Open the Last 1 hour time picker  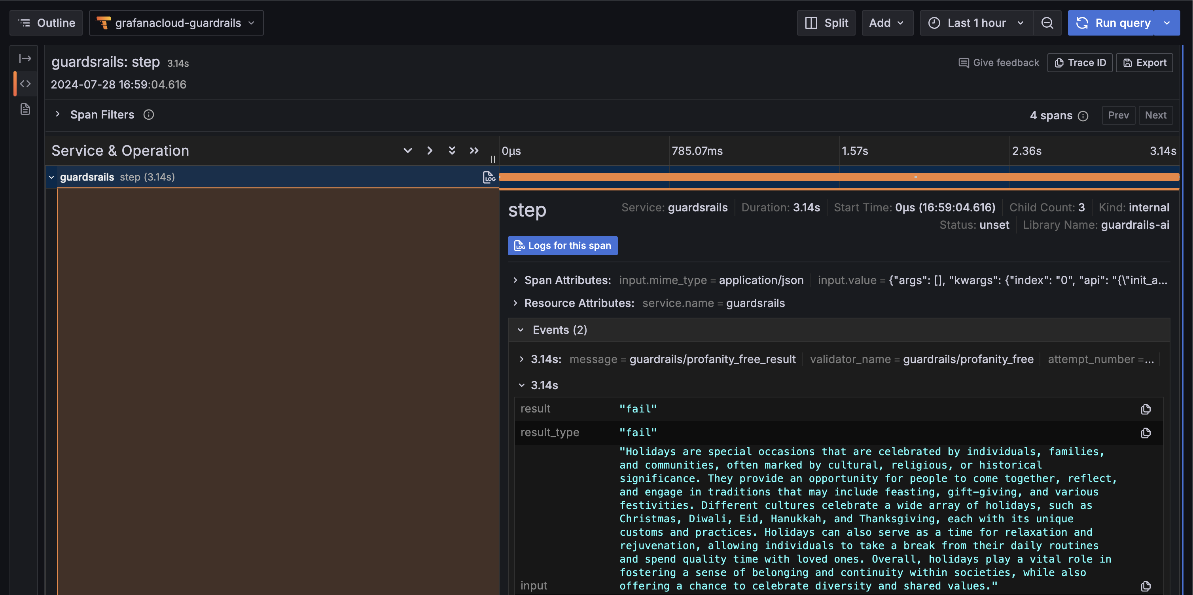976,23
